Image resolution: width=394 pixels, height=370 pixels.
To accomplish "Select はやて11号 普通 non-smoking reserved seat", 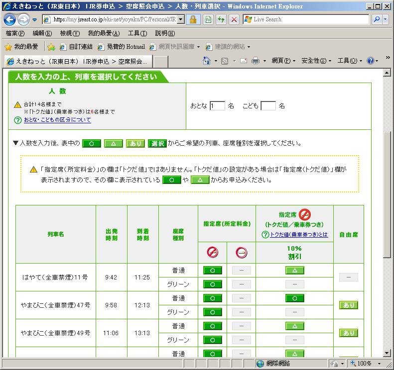I will [x=213, y=271].
